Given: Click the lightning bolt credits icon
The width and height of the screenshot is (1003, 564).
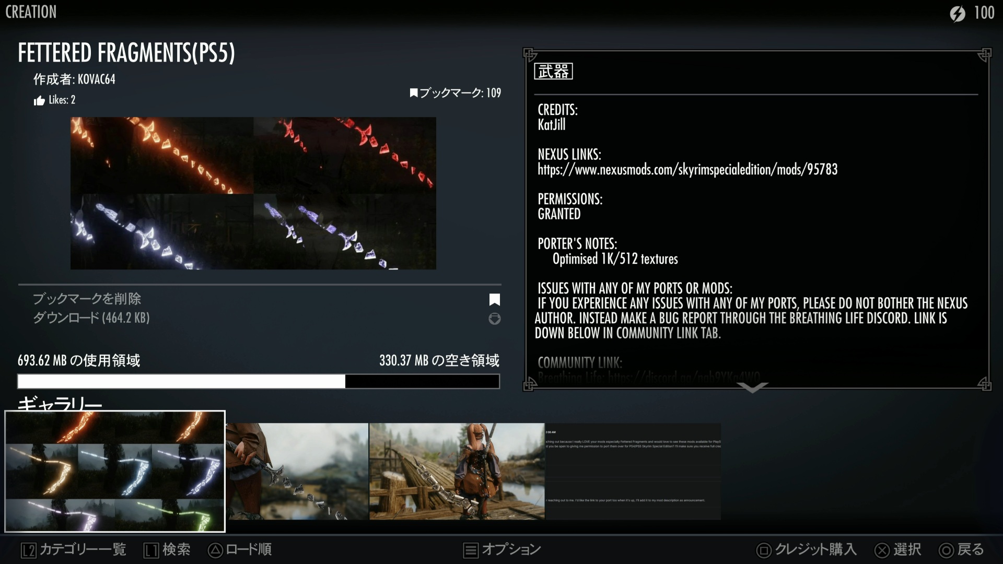Looking at the screenshot, I should click(958, 14).
